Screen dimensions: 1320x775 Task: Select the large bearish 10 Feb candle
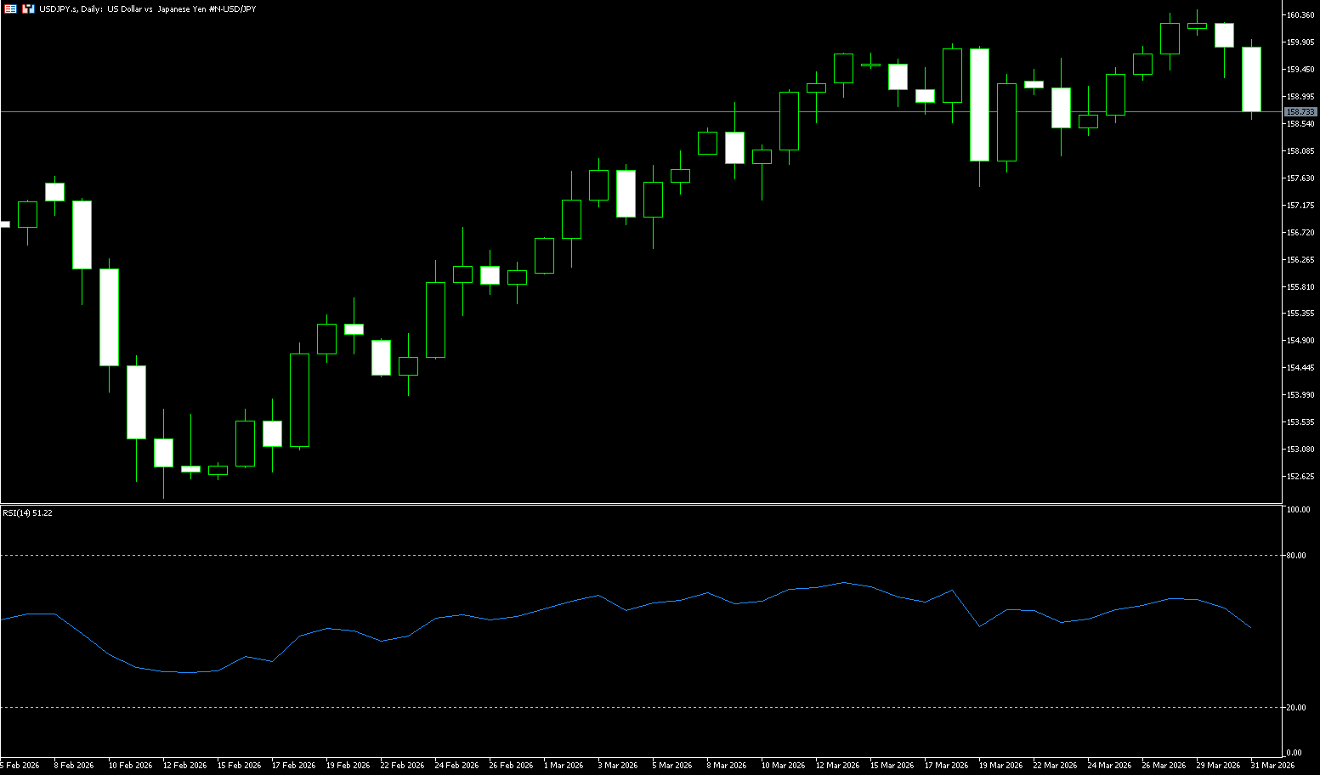(109, 317)
